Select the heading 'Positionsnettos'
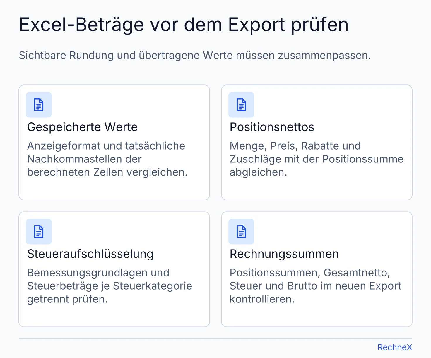Screen dimensions: 431x358 click(x=272, y=127)
